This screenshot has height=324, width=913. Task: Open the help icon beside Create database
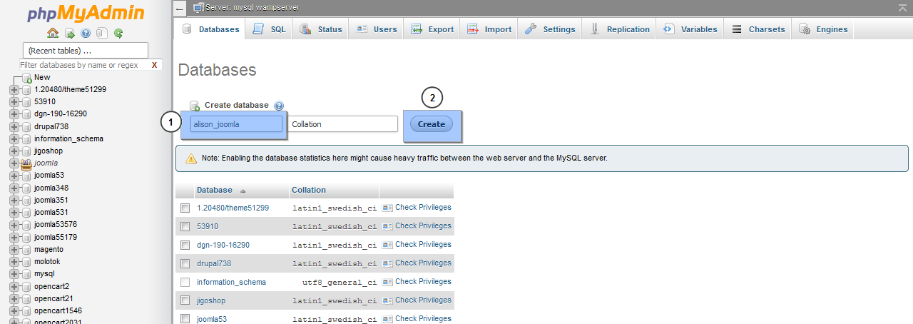coord(279,105)
